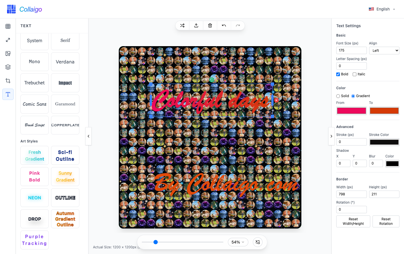
Task: Select the Solid color radio button
Action: point(338,96)
